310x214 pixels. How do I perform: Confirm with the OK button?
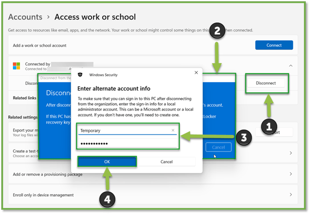(107, 162)
